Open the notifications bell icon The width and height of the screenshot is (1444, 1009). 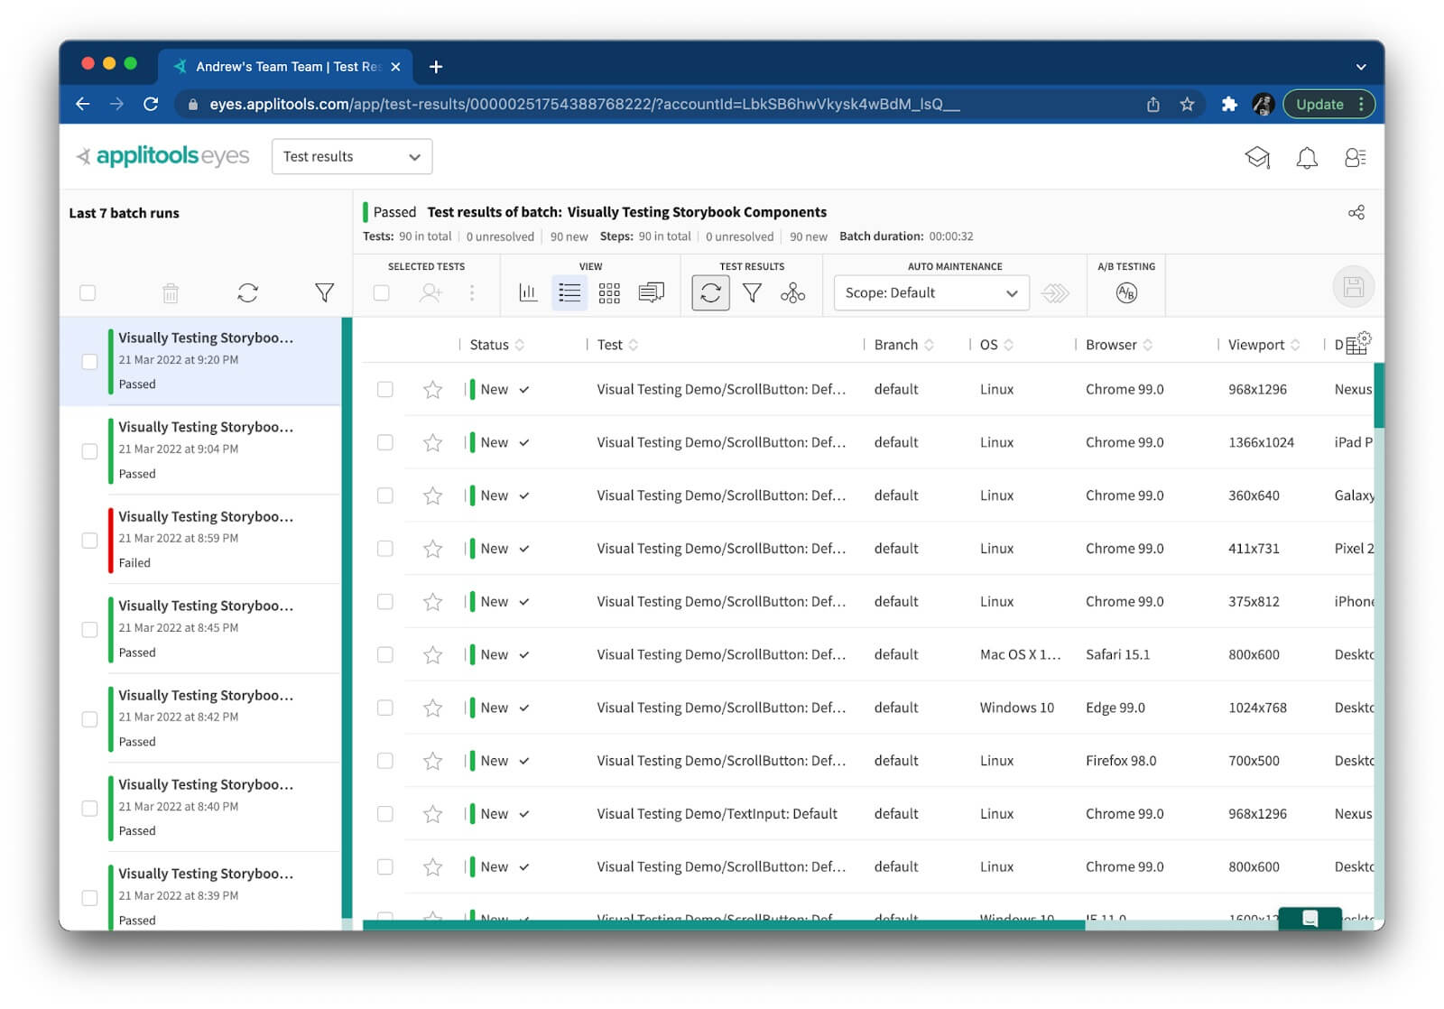1306,158
